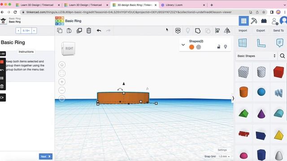Click the Next button
This screenshot has width=287, height=161.
pos(46,157)
